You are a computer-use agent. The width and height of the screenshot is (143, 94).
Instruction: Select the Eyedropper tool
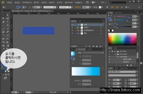3,49
